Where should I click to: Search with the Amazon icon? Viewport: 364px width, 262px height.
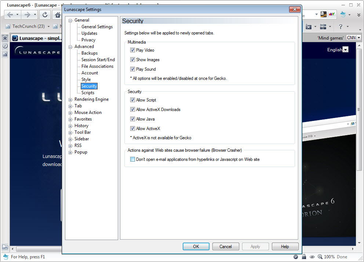tap(323, 14)
